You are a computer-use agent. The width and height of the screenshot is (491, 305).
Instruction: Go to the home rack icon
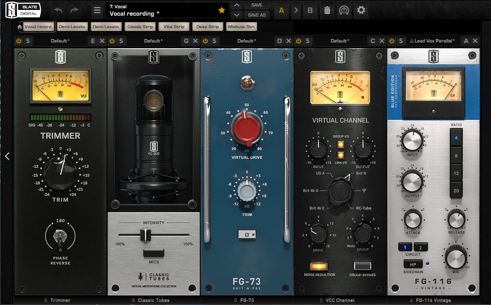(x=20, y=26)
